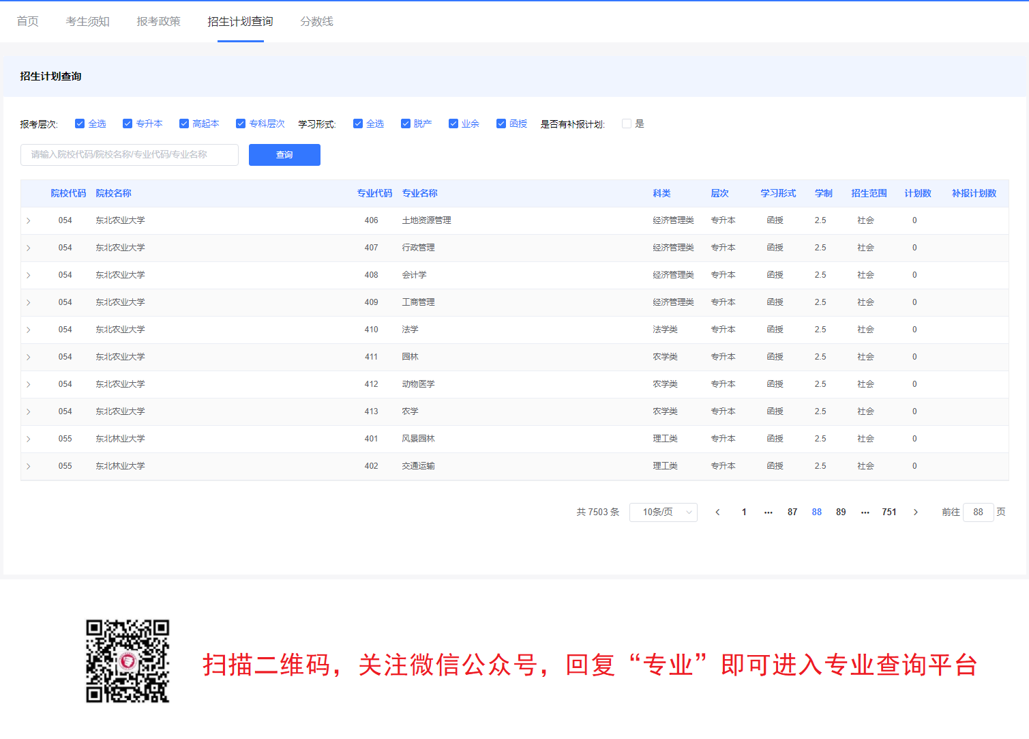Screen dimensions: 1029x739
Task: Open the 考生须知 tab
Action: coord(87,21)
